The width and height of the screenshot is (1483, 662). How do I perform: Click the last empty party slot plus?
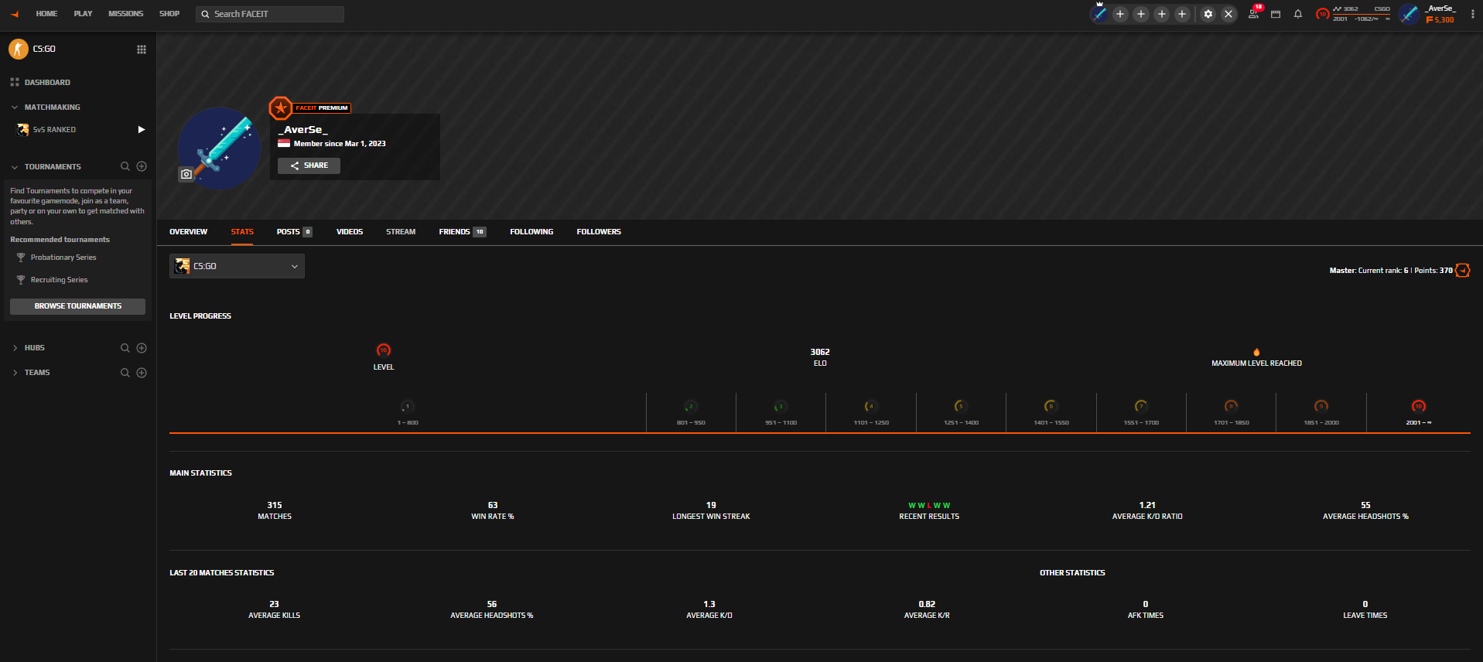pyautogui.click(x=1182, y=14)
